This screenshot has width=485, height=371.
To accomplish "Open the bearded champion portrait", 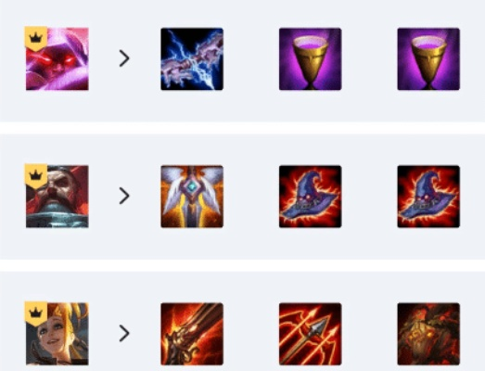I will pos(57,197).
